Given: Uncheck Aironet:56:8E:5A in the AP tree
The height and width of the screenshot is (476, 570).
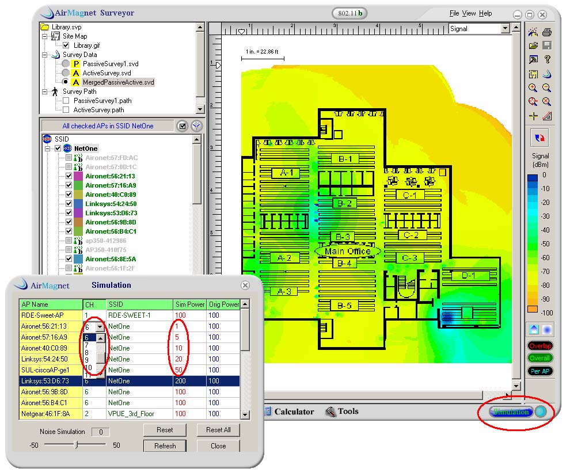Looking at the screenshot, I should click(69, 259).
